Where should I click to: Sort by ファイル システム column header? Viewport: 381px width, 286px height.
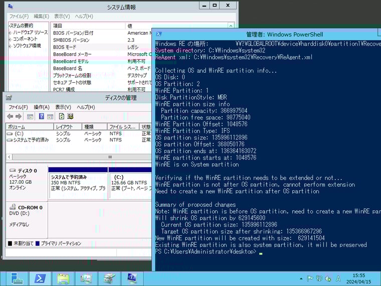123,127
